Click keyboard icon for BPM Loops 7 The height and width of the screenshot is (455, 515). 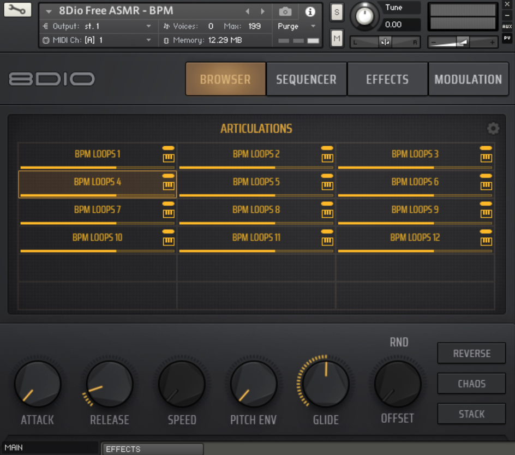coord(169,214)
